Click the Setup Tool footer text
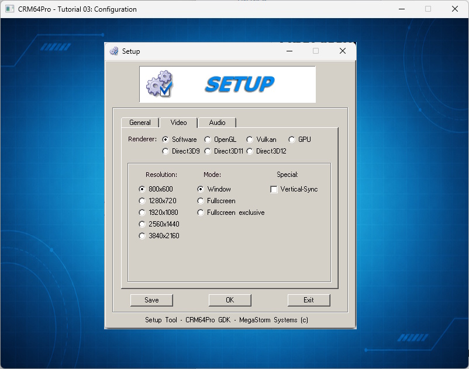The image size is (469, 369). (226, 320)
